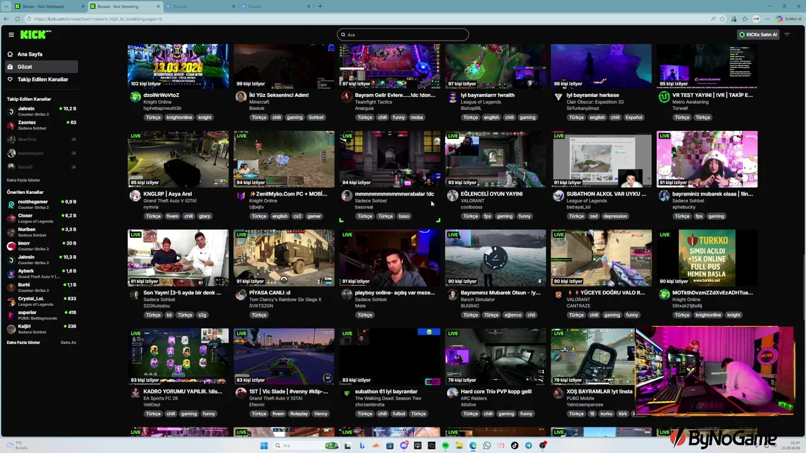
Task: Open Microsoft Store from the taskbar
Action: click(390, 445)
